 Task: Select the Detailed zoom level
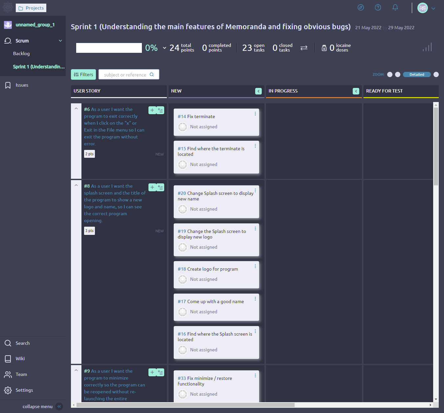point(417,74)
